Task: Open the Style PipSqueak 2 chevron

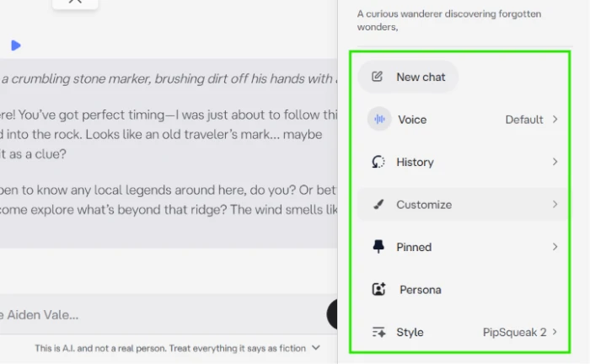Action: pyautogui.click(x=555, y=332)
